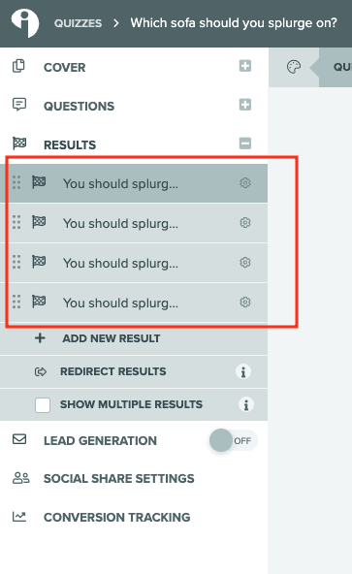
Task: Click drag handle of first result
Action: click(16, 182)
